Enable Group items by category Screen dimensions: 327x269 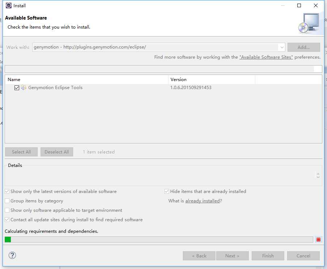coord(7,201)
